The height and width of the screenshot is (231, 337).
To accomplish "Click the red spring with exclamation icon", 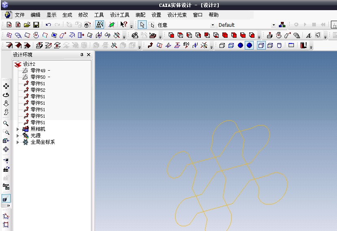I will pyautogui.click(x=303, y=45).
